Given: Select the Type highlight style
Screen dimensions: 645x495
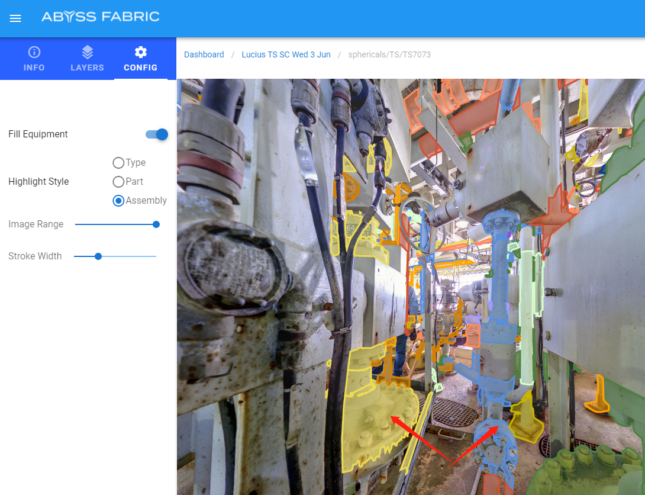Looking at the screenshot, I should pos(118,163).
